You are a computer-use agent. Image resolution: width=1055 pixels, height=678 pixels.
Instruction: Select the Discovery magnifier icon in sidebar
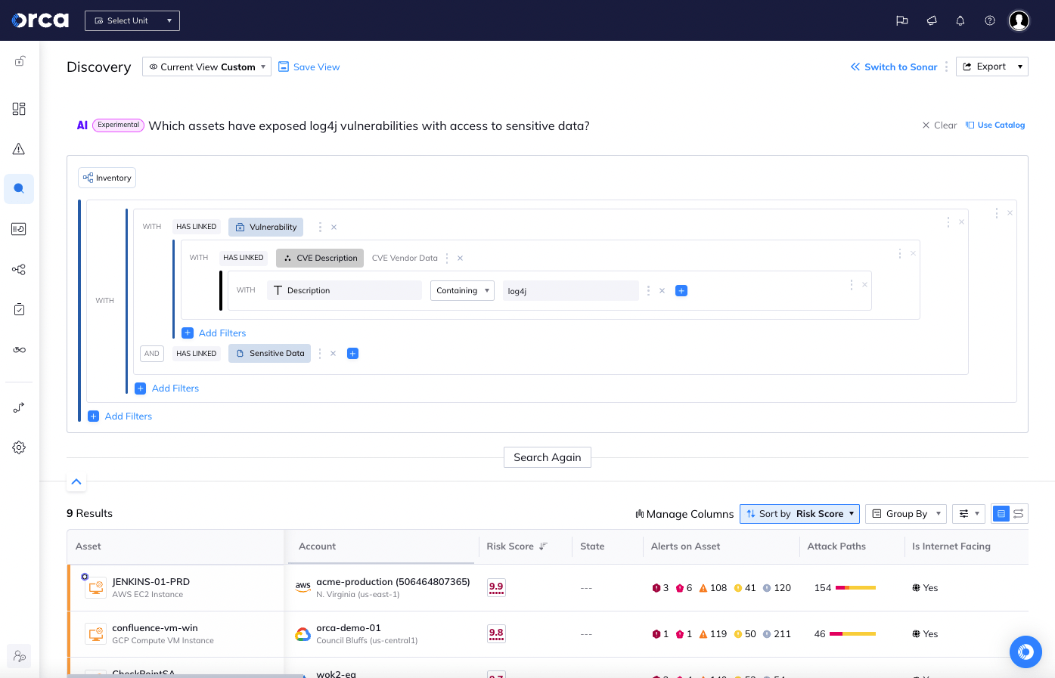click(19, 189)
